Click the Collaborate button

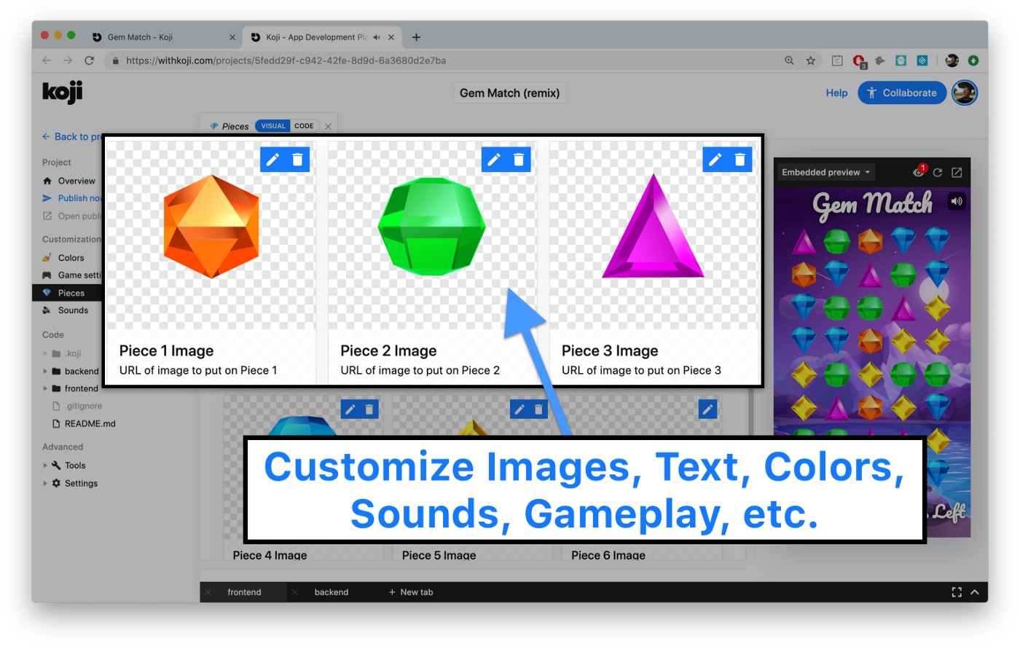pyautogui.click(x=902, y=93)
